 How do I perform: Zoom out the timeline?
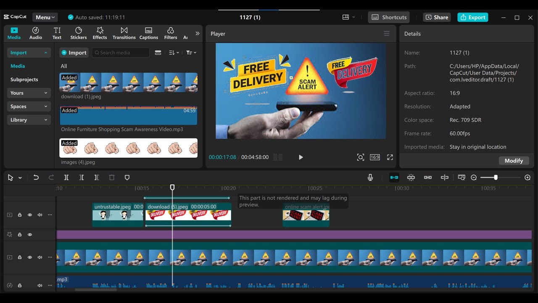[x=474, y=178]
